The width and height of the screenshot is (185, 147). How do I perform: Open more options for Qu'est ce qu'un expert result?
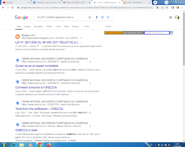pos(90,62)
